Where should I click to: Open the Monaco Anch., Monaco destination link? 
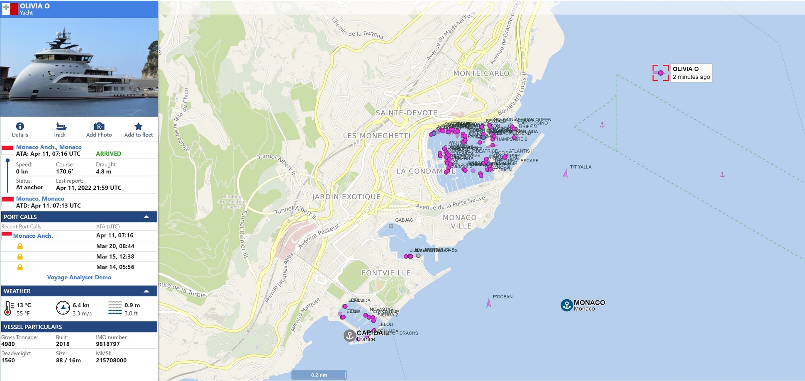[49, 147]
